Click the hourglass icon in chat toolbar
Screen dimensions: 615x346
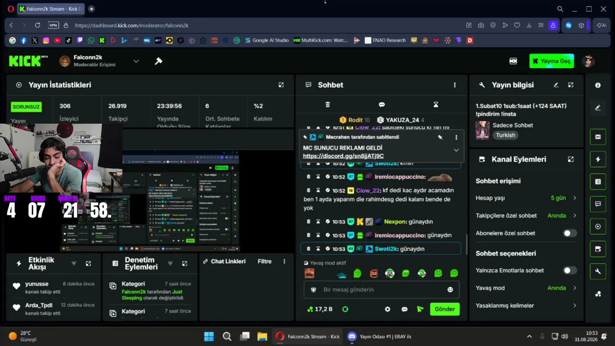point(436,104)
